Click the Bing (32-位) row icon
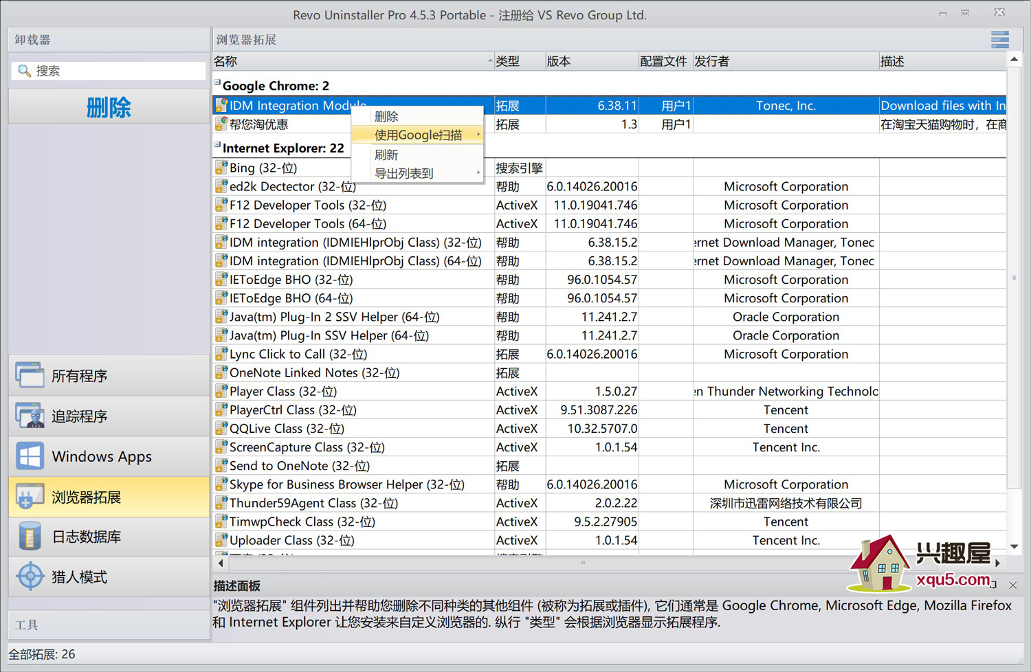The width and height of the screenshot is (1031, 672). pyautogui.click(x=221, y=168)
